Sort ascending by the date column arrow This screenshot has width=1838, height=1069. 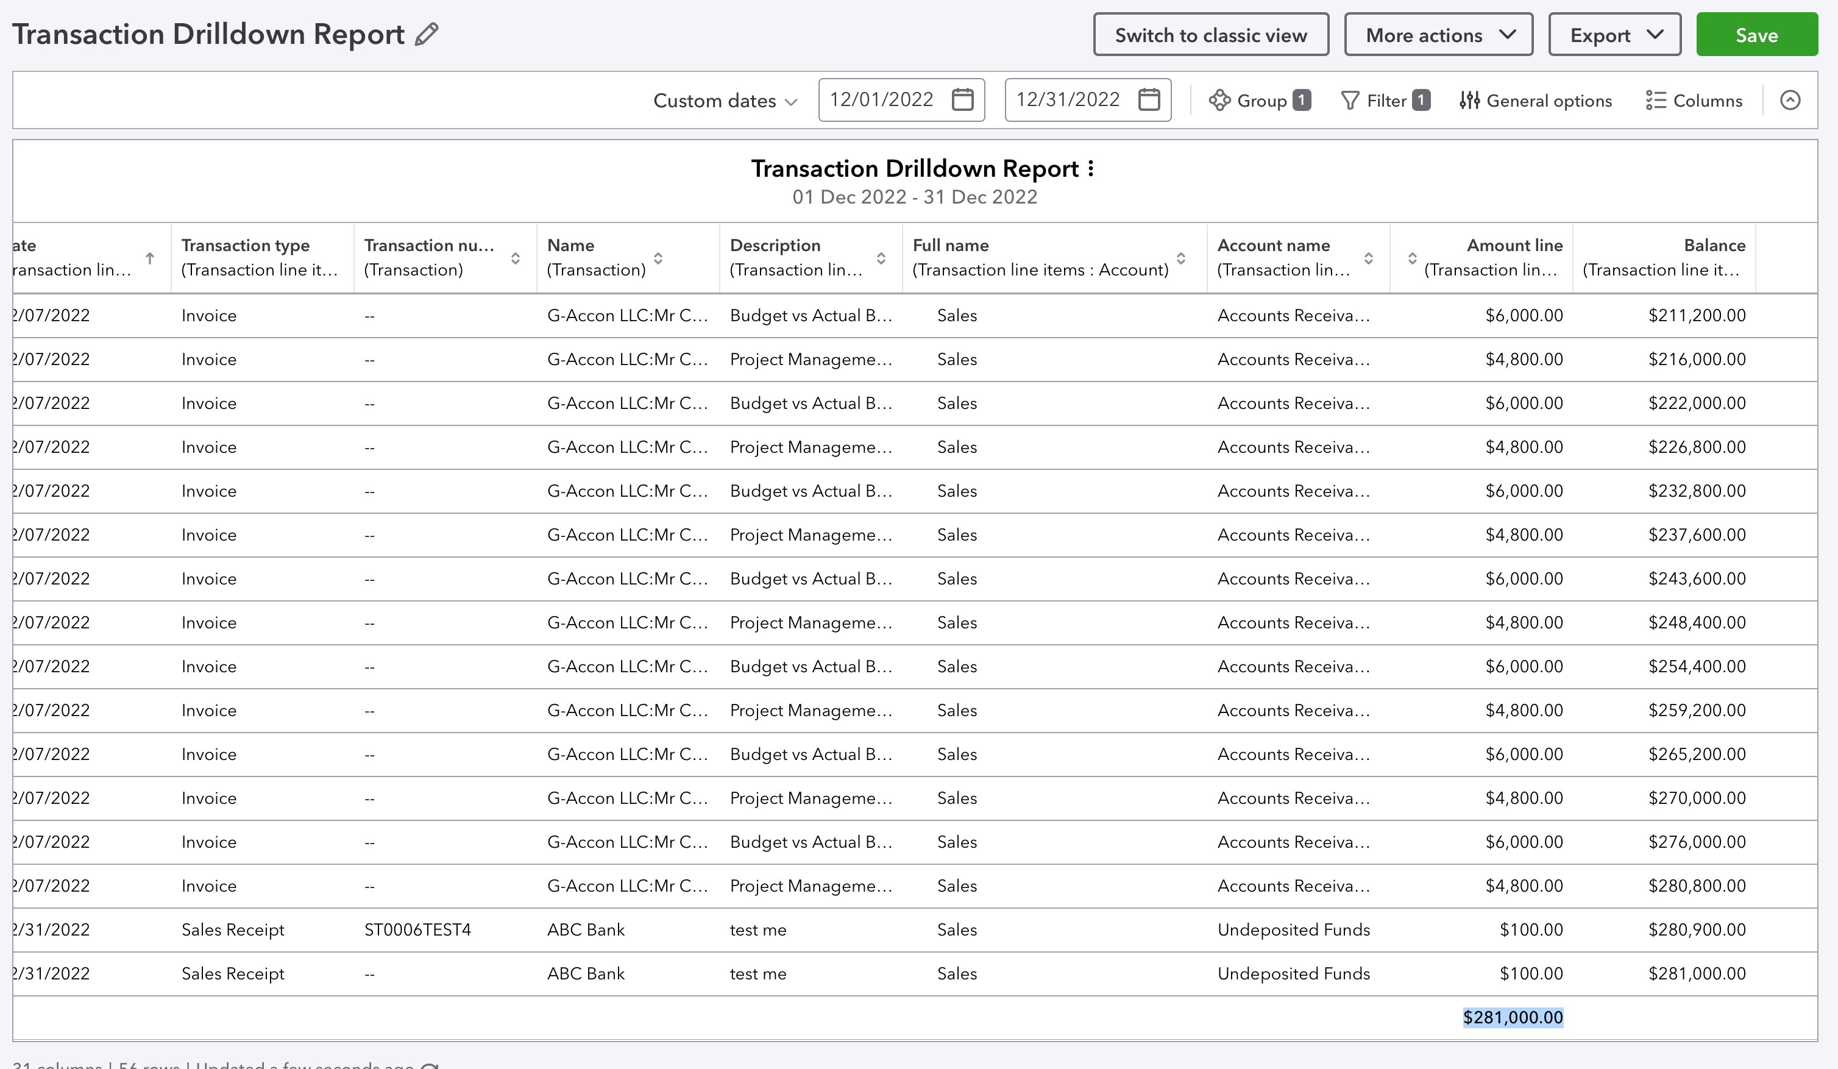point(149,258)
